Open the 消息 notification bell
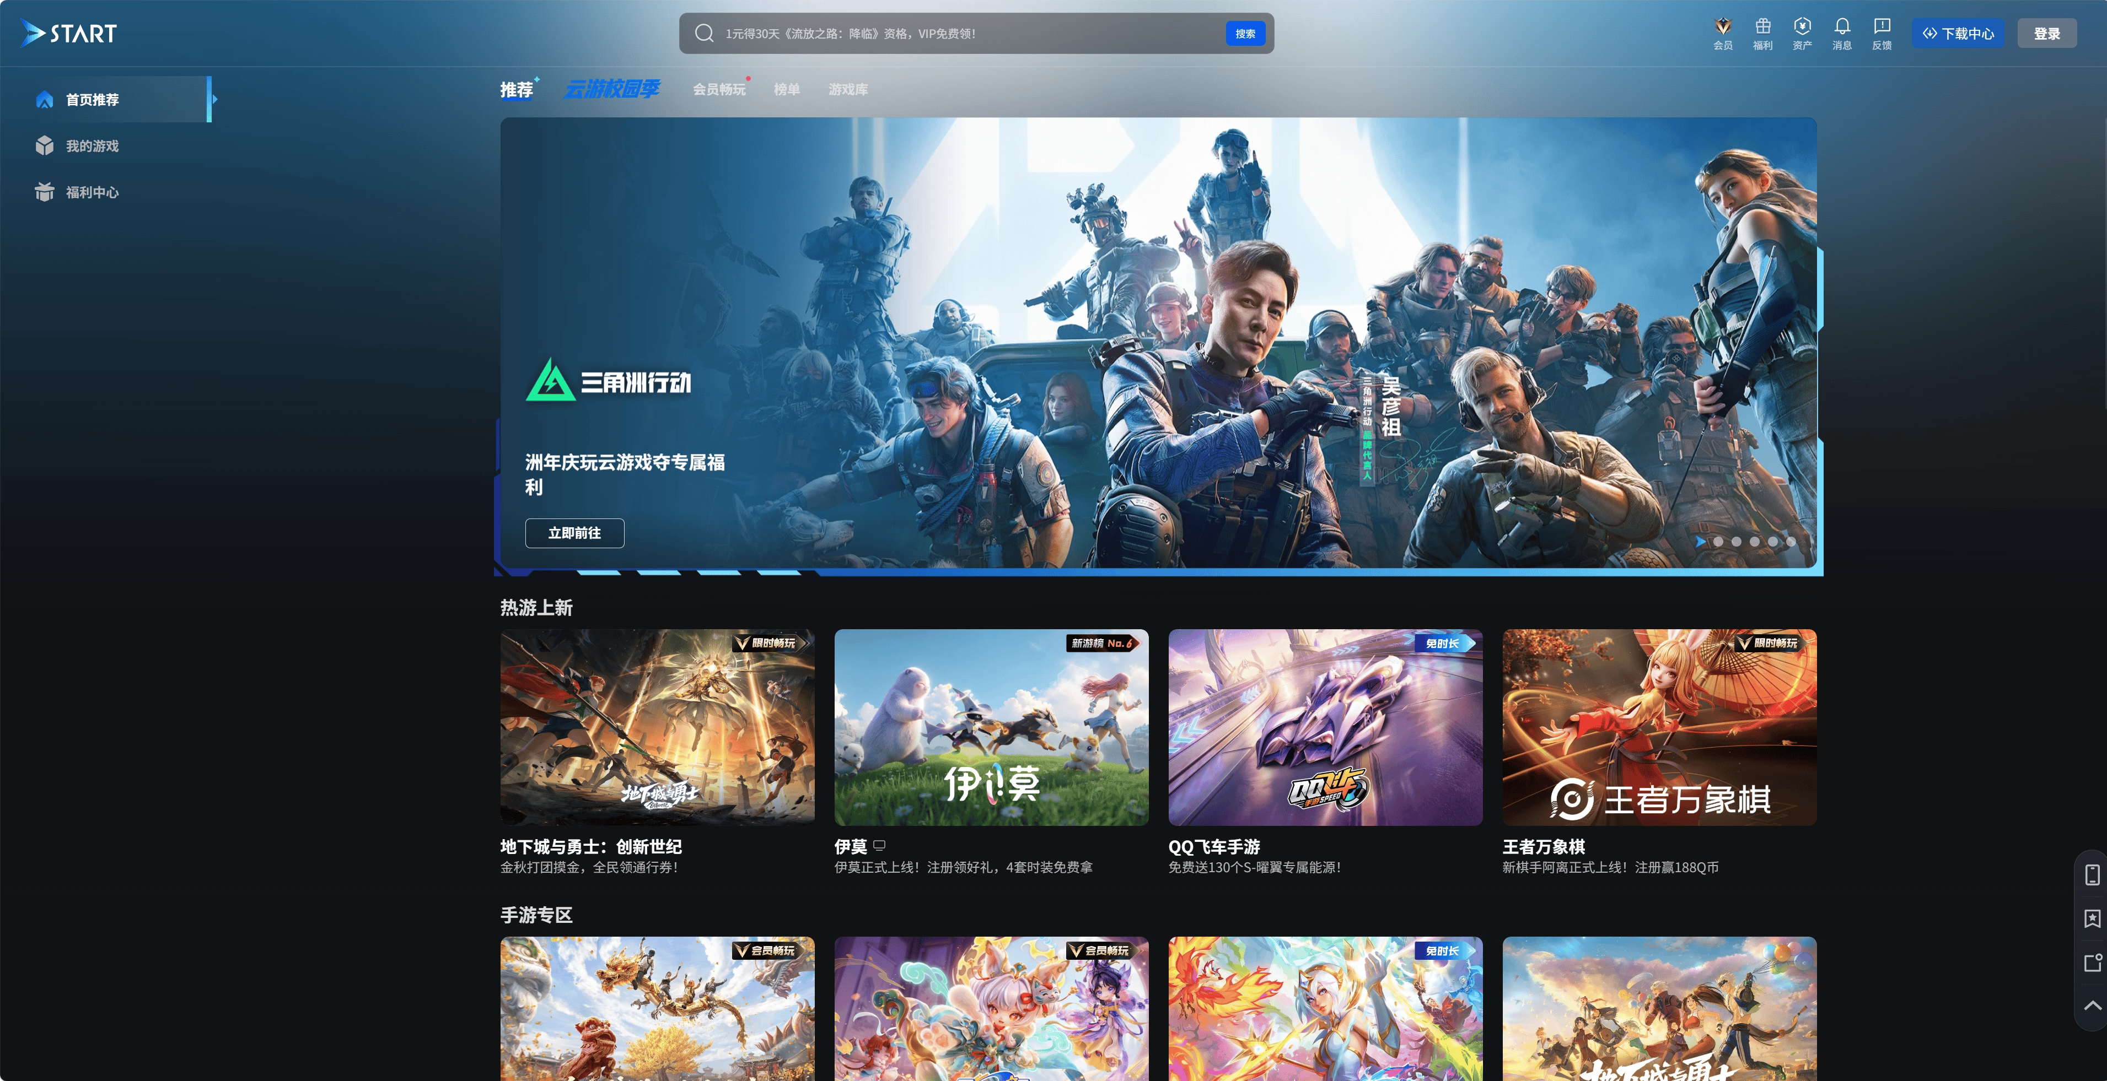2107x1081 pixels. (x=1842, y=34)
